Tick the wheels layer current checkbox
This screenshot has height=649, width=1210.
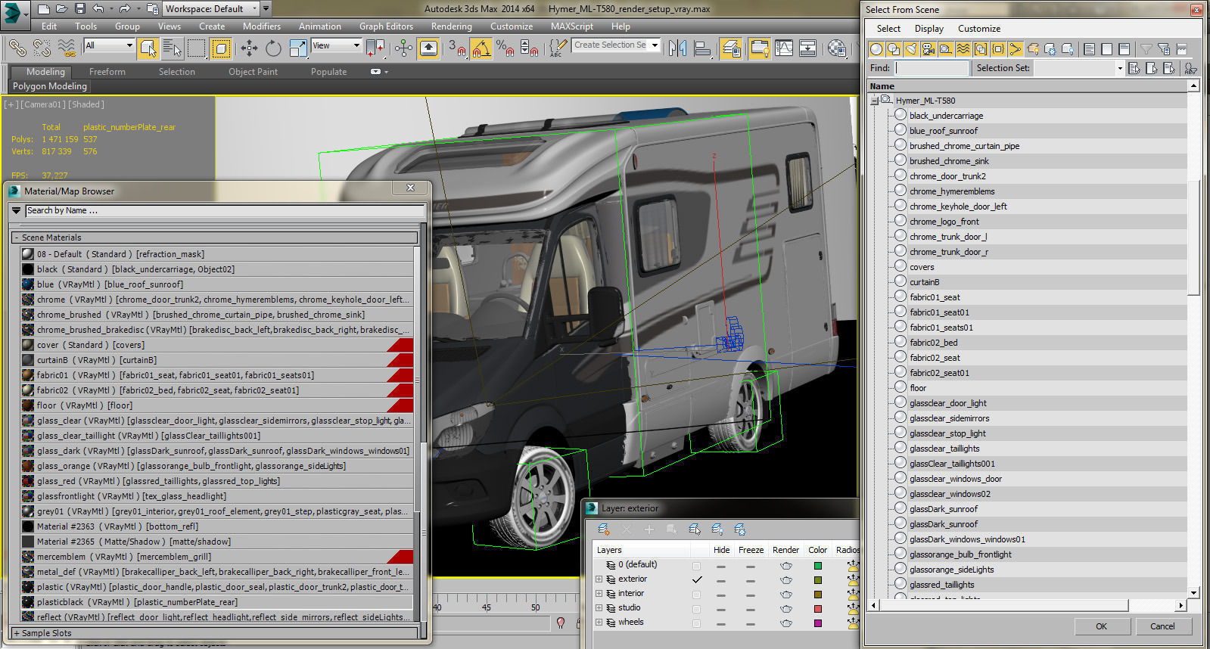tap(697, 623)
